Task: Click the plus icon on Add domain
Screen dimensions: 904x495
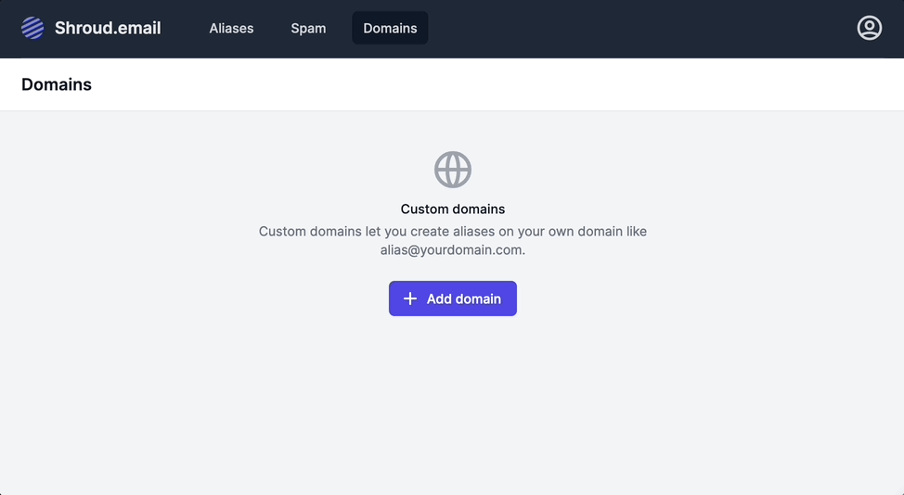Action: click(x=410, y=298)
